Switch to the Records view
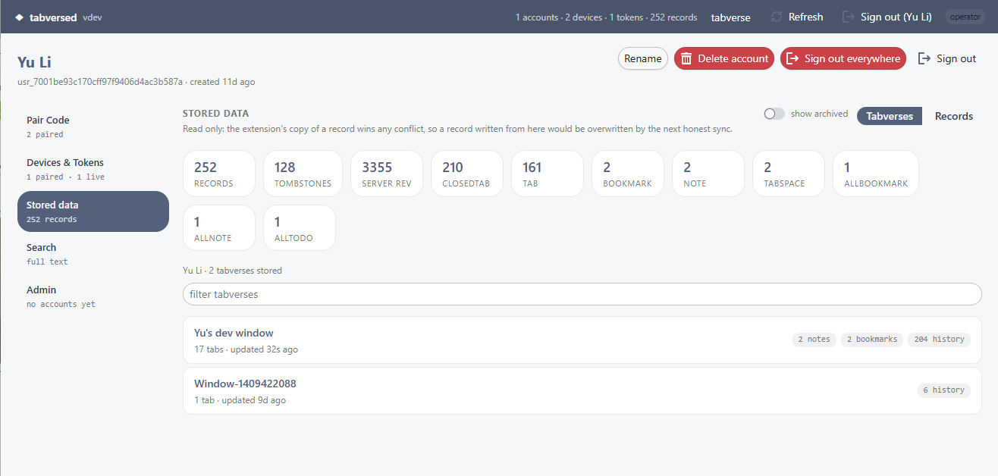 pyautogui.click(x=954, y=116)
